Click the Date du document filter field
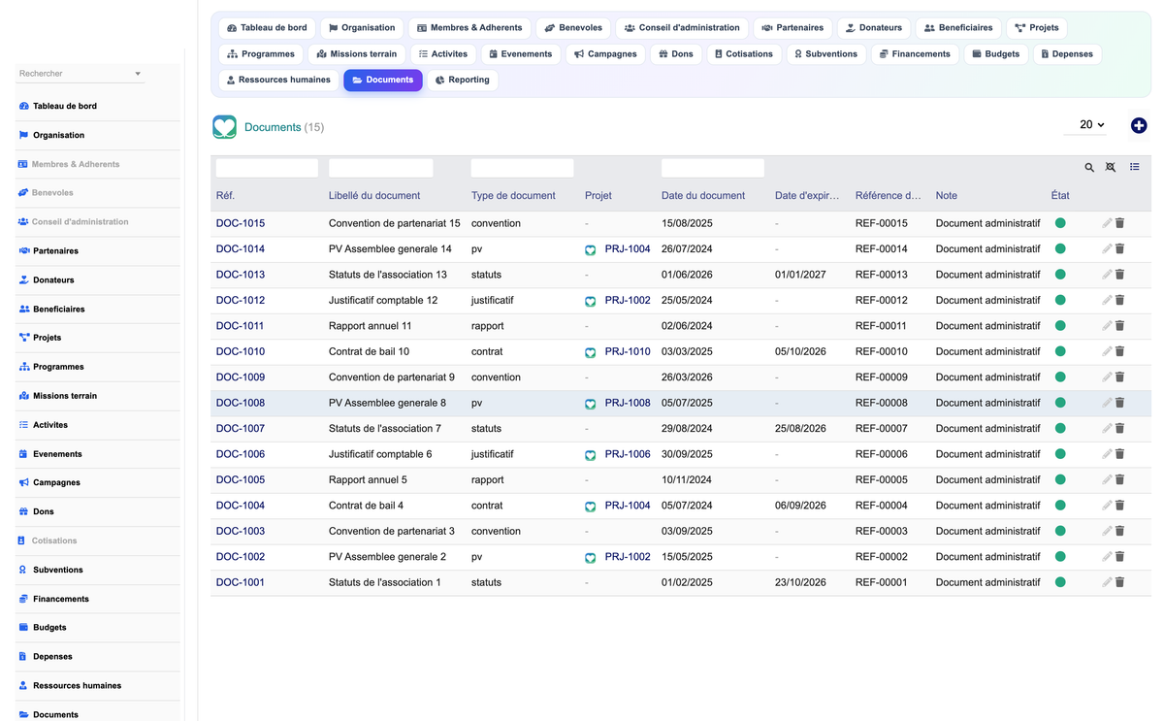1164x721 pixels. point(713,168)
